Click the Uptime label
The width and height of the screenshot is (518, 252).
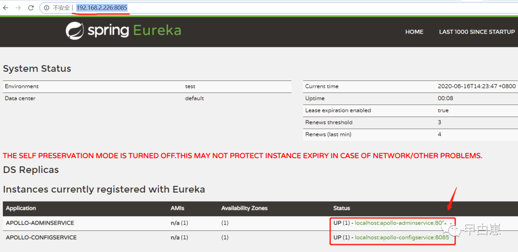(315, 98)
